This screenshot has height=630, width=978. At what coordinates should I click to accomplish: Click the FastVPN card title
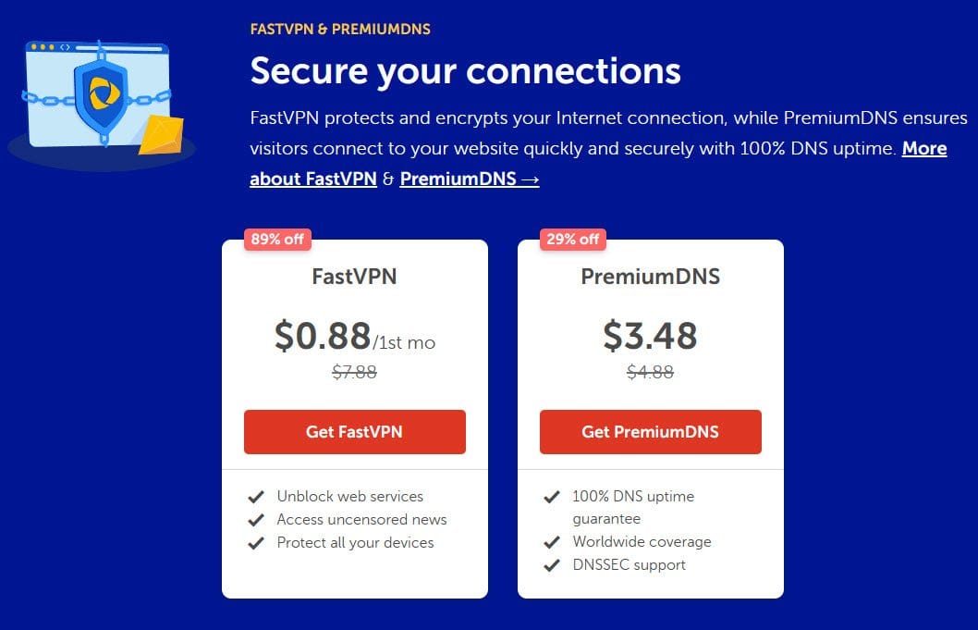(354, 277)
